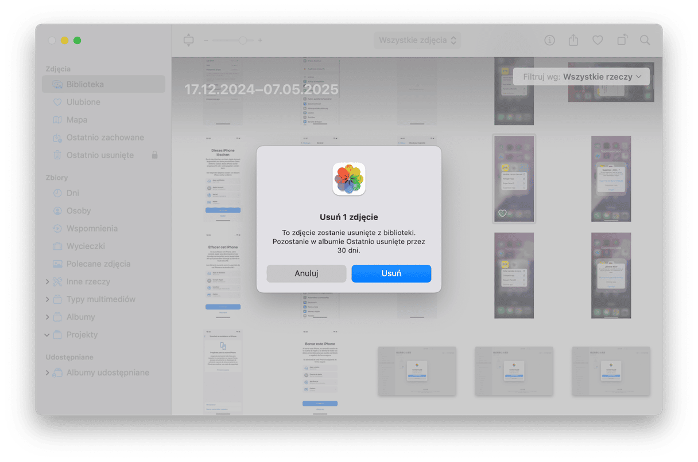This screenshot has width=698, height=462.
Task: Rotate the photo using the toolbar rotate icon
Action: (622, 40)
